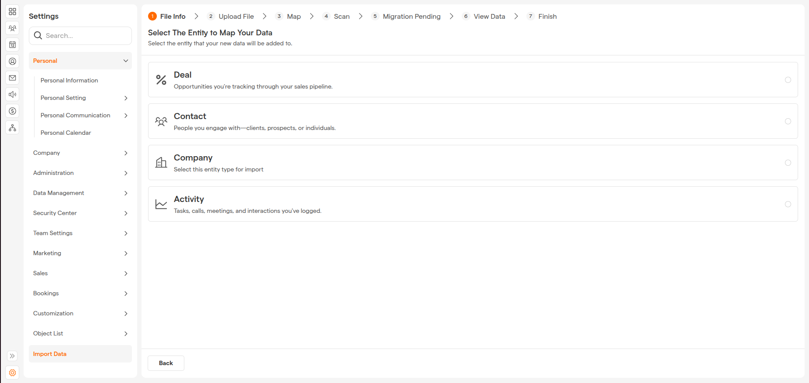This screenshot has height=383, width=809.
Task: Click the orange settings gear icon
Action: [12, 373]
